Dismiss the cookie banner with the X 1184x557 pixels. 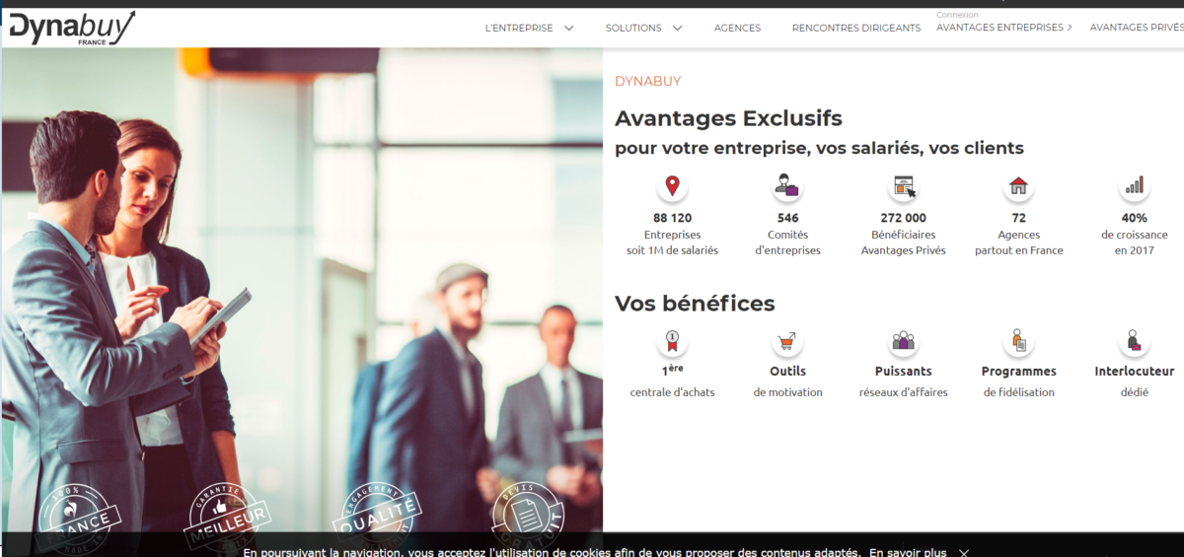coord(964,552)
